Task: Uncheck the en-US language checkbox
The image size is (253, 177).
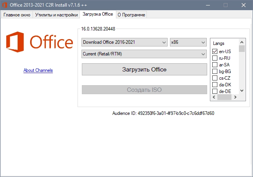Action: 215,51
